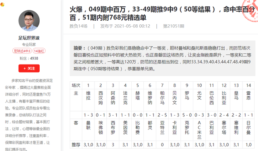Click the 专业玩家 label
Screen dimensions: 258x151
pyautogui.click(x=29, y=45)
